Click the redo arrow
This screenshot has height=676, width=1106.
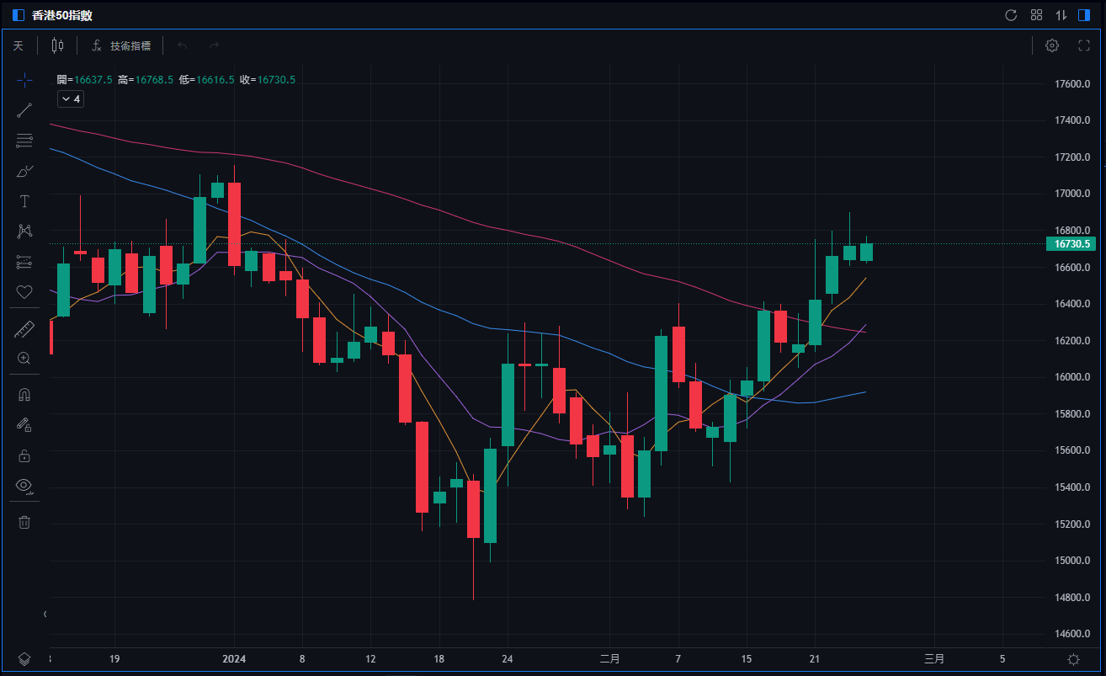click(x=214, y=45)
